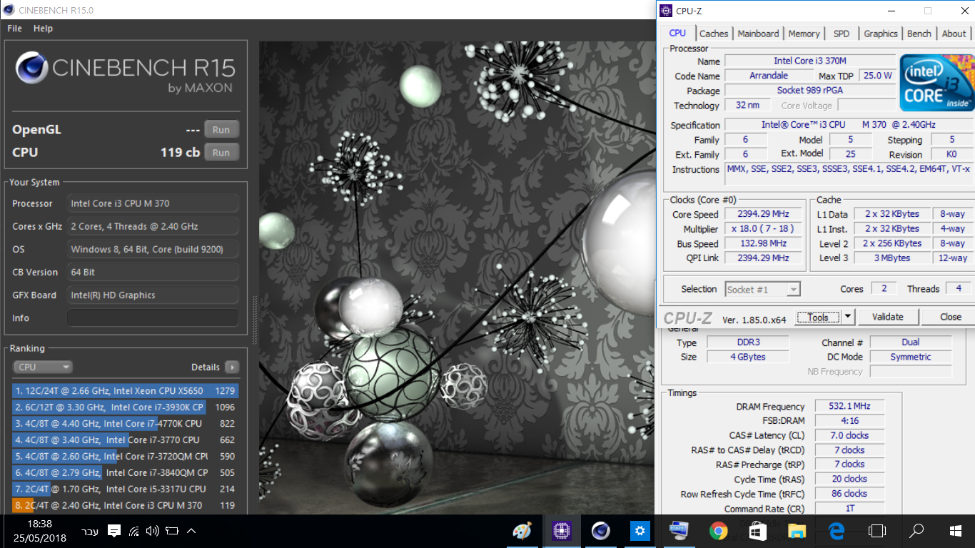Expand ranking Details arrow button
This screenshot has height=548, width=975.
coord(232,367)
